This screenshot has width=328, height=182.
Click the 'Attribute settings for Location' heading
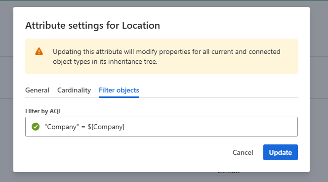click(93, 25)
